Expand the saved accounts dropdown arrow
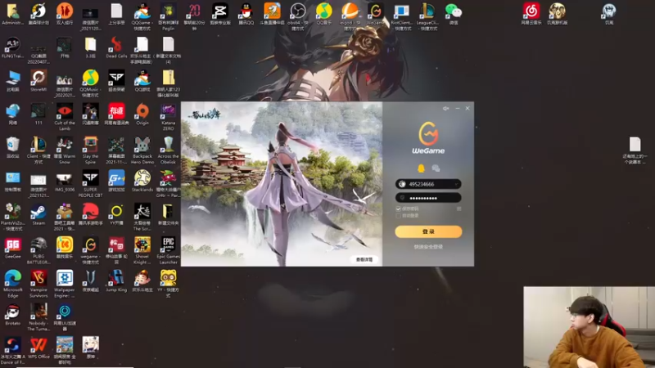655x368 pixels. (x=456, y=184)
